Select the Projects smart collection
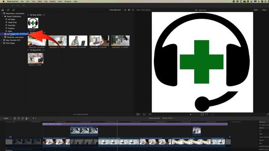This screenshot has width=269, height=151. pyautogui.click(x=11, y=28)
